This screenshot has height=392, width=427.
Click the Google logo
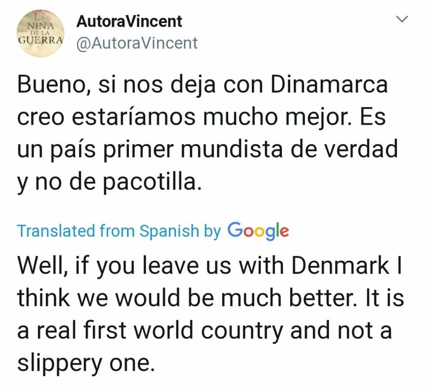[258, 230]
